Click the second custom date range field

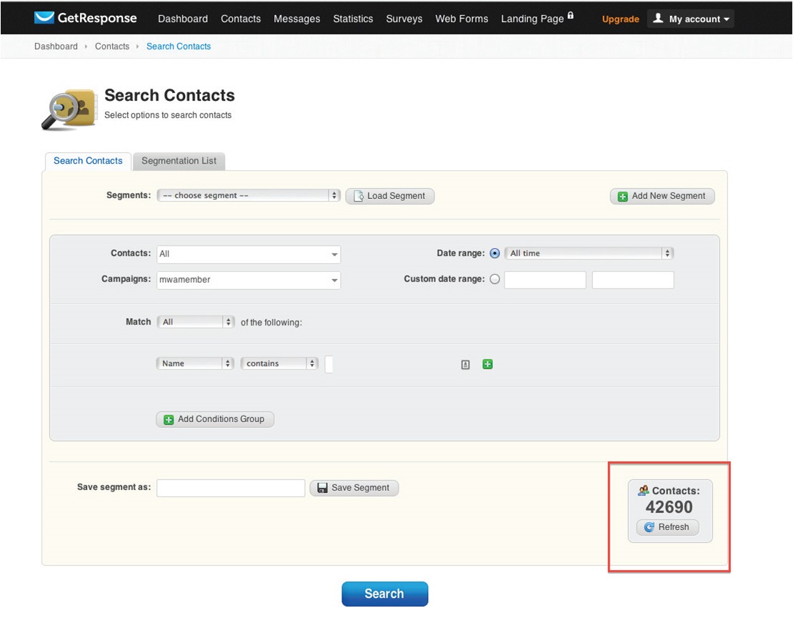[633, 280]
